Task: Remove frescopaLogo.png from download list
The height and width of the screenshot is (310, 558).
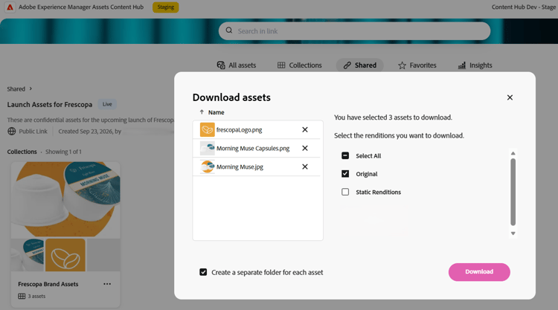Action: point(305,130)
